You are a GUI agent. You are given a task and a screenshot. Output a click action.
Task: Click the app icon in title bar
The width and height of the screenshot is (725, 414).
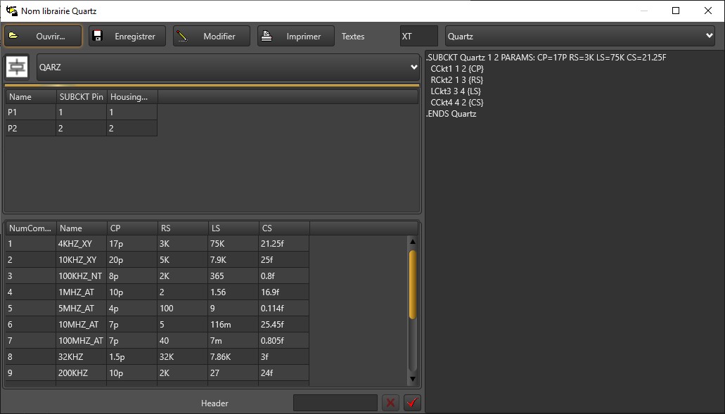pos(11,11)
